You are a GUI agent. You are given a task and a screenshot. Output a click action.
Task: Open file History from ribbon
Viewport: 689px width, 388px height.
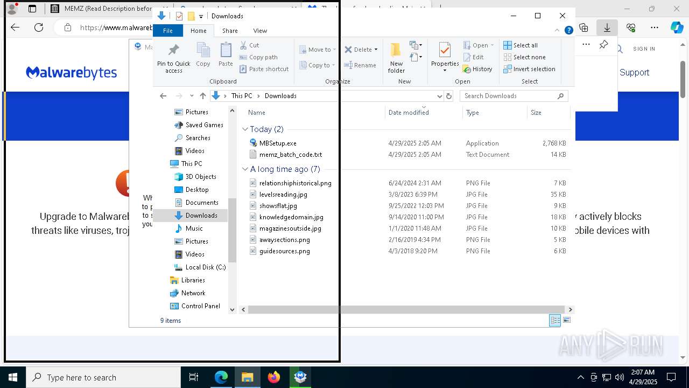[477, 69]
